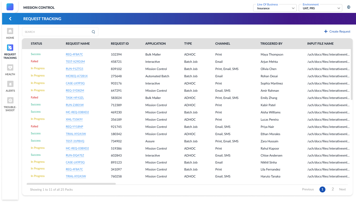Screen dimensions: 356x202
Task: Click the Next pagination button
Action: tap(342, 189)
